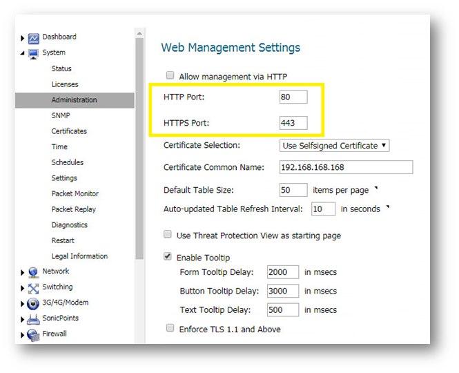The height and width of the screenshot is (373, 459).
Task: Click the HTTPS Port input field
Action: (x=293, y=123)
